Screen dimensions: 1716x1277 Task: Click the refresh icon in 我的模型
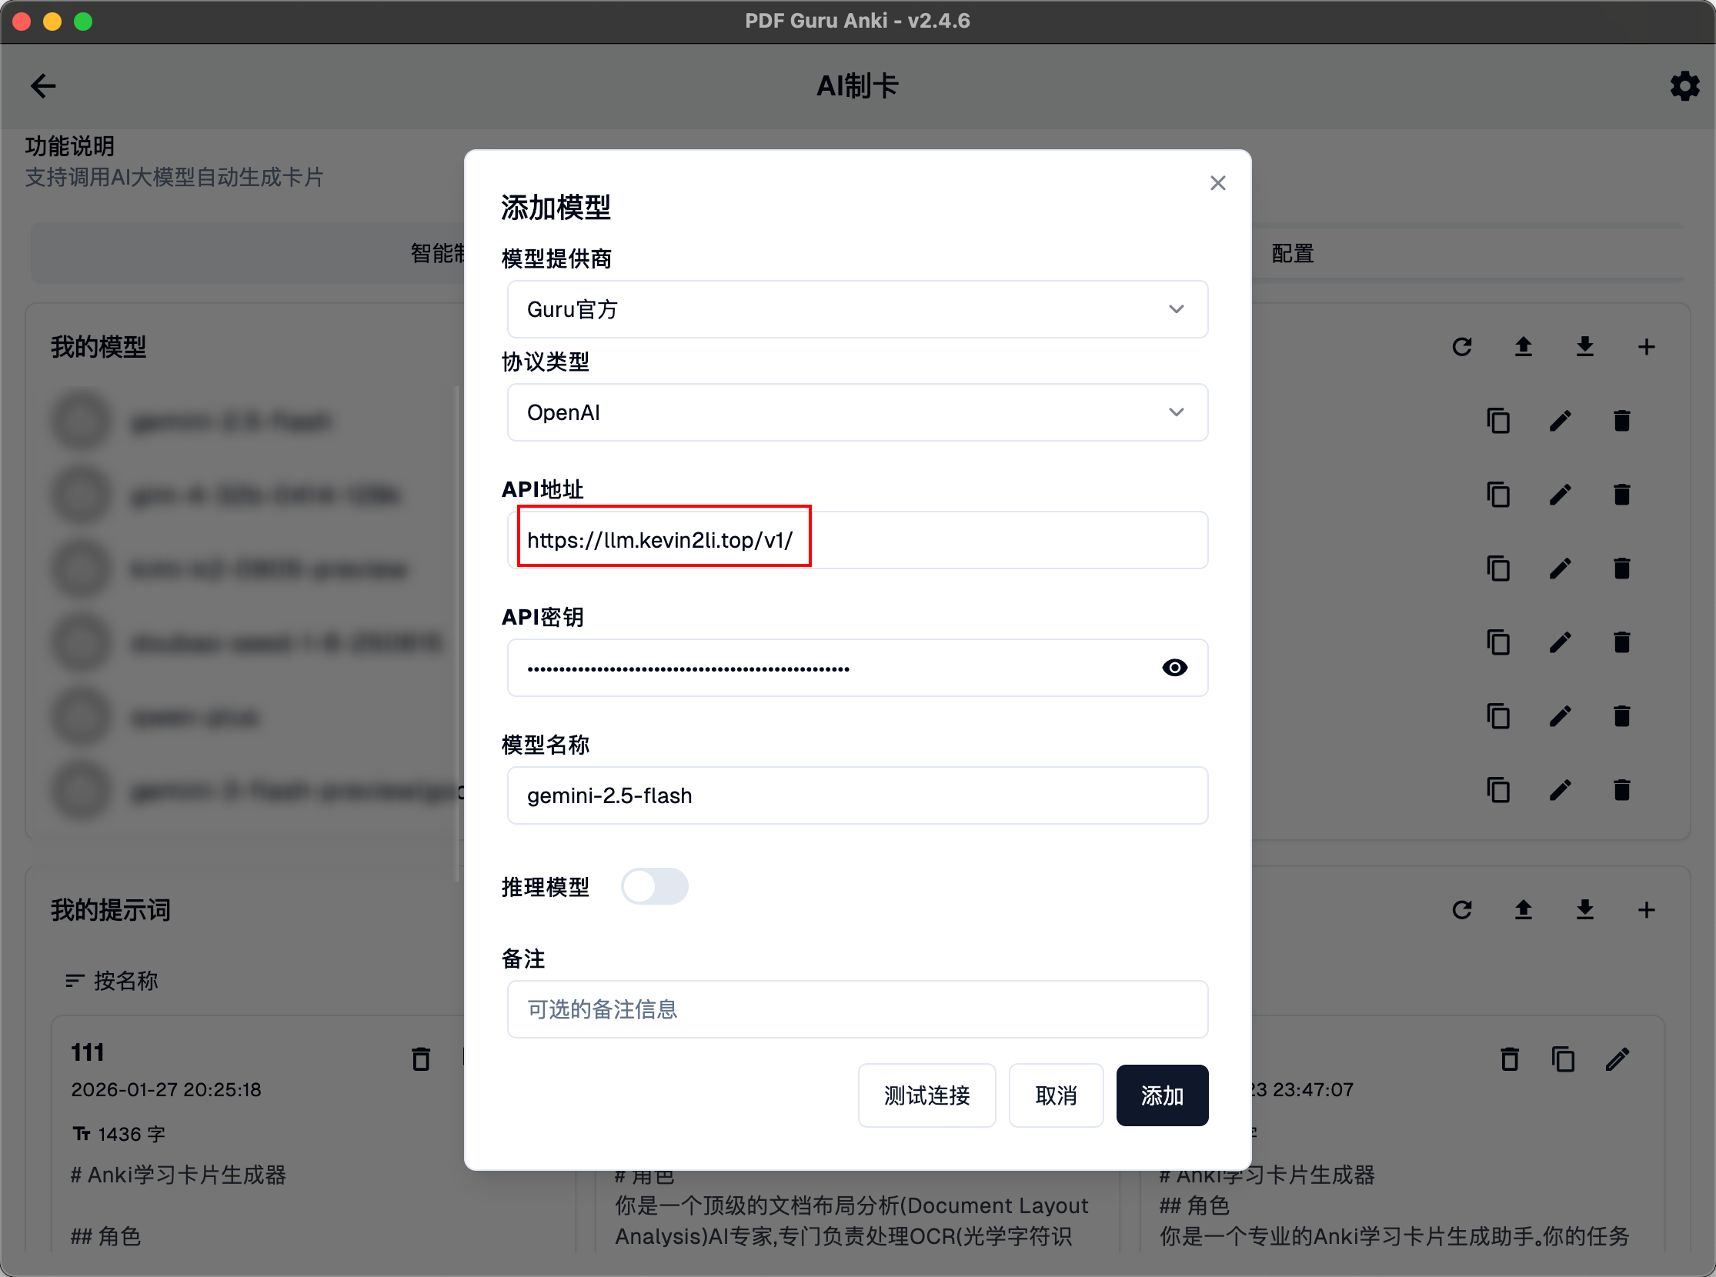point(1461,347)
